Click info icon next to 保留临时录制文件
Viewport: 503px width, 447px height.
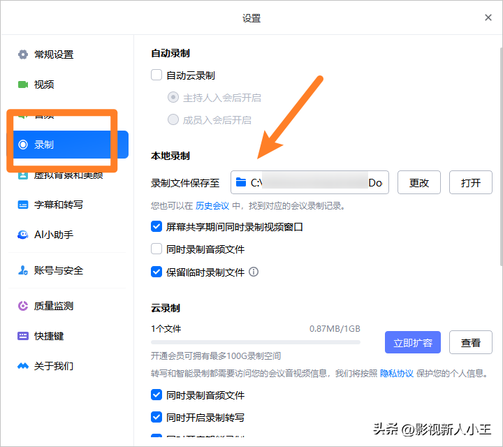tap(254, 272)
